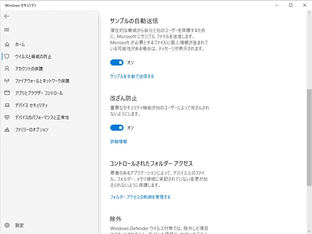Maximize the Windows セキュリティ window

pyautogui.click(x=291, y=5)
